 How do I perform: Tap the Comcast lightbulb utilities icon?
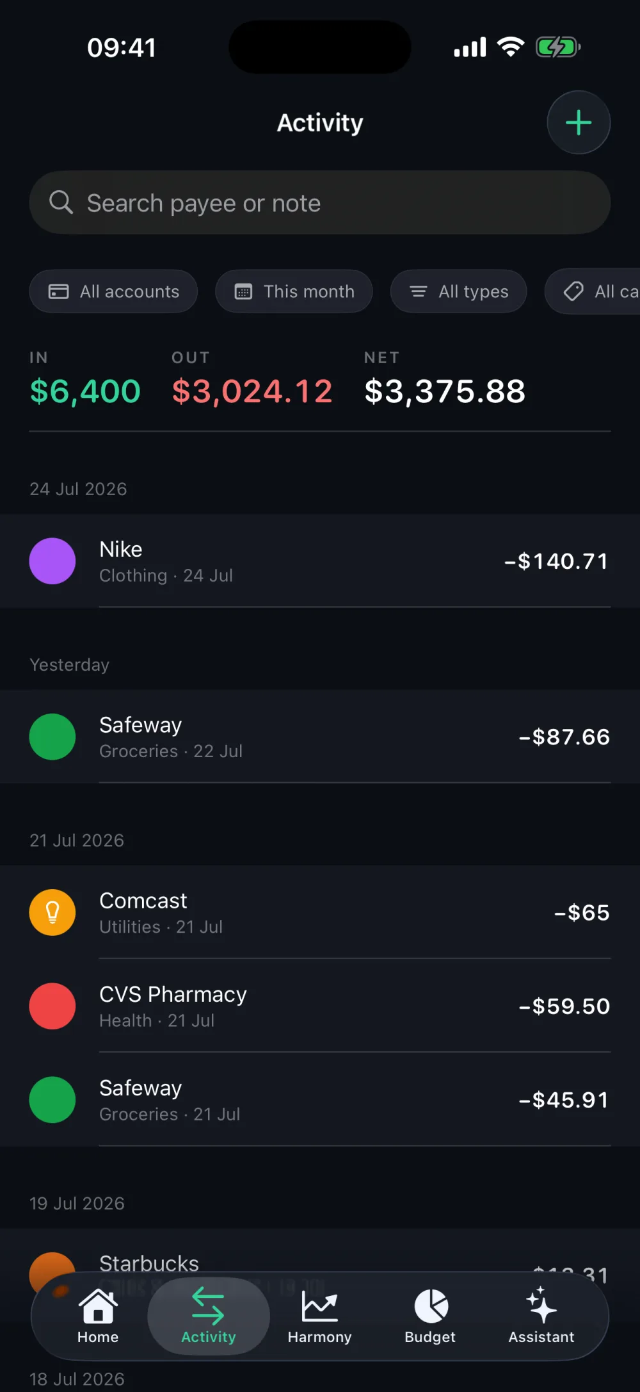52,912
